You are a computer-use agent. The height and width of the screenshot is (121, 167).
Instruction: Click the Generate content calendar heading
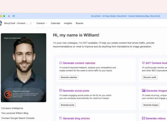click(x=79, y=63)
